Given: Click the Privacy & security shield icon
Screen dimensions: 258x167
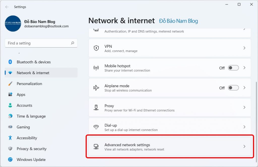Looking at the screenshot, I should tap(10, 149).
